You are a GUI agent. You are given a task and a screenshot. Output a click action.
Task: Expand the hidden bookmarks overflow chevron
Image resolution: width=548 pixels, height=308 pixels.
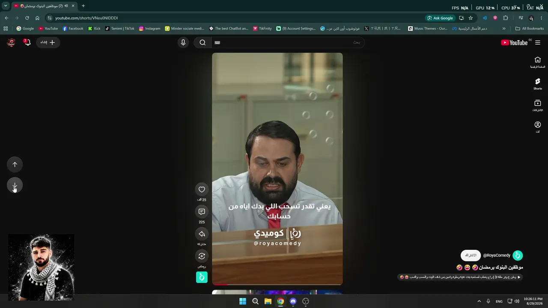tap(504, 29)
